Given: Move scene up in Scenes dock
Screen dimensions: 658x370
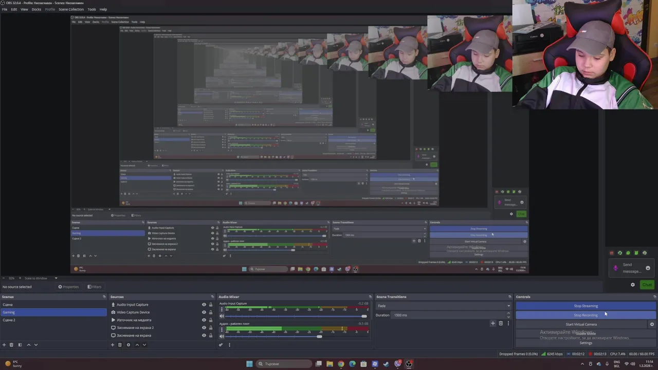Looking at the screenshot, I should (28, 345).
